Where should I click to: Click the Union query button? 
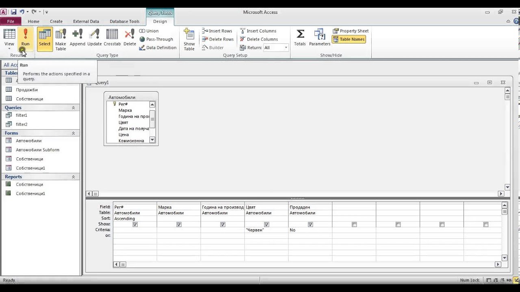point(149,31)
